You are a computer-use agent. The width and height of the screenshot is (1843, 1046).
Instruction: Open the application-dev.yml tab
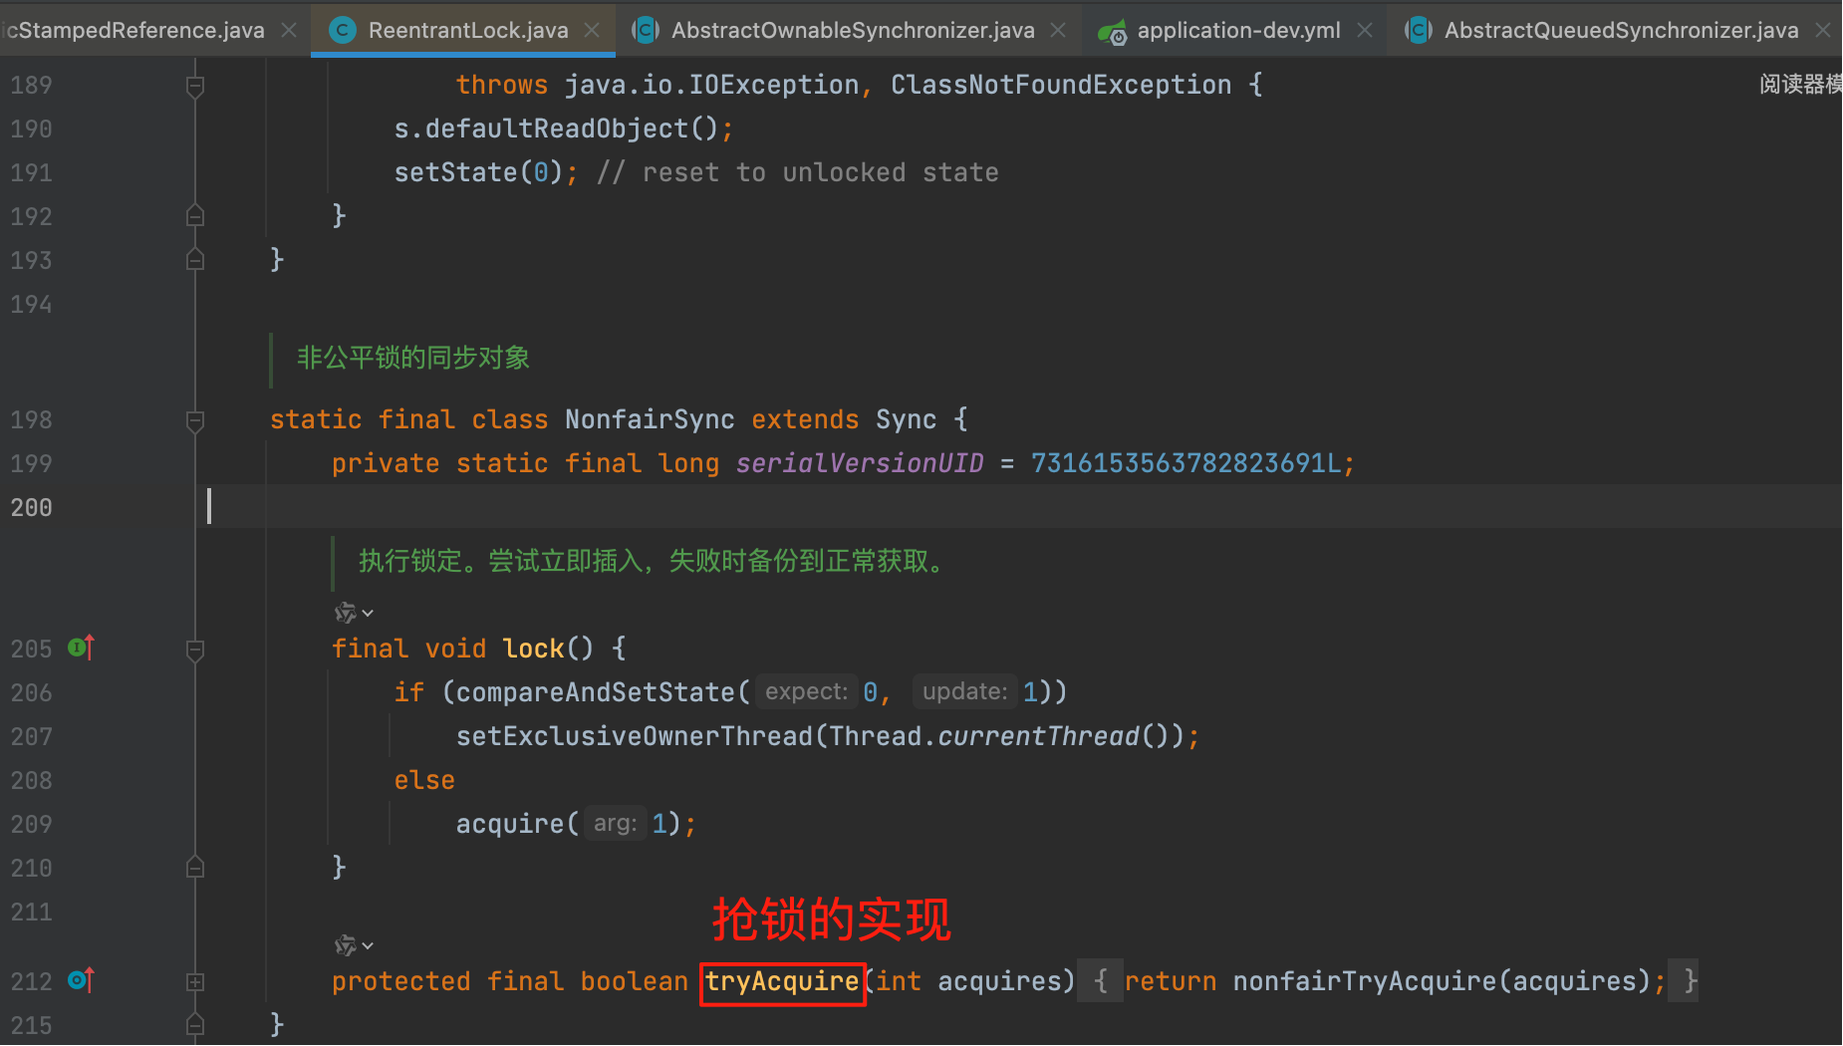pos(1238,30)
